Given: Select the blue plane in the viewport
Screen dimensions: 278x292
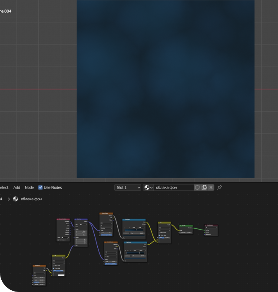Looking at the screenshot, I should 165,89.
